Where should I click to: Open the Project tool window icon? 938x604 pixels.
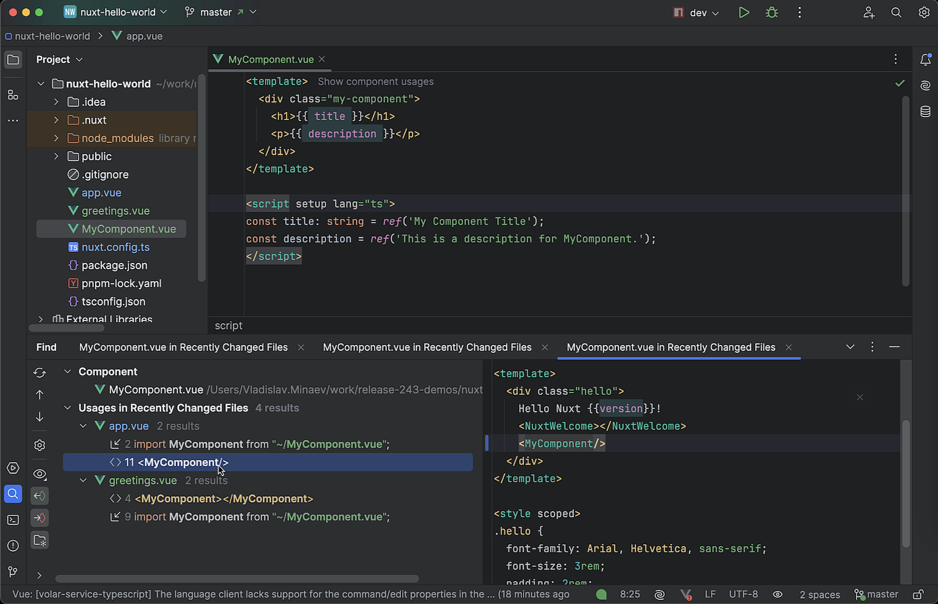13,60
